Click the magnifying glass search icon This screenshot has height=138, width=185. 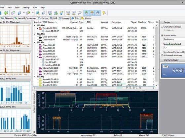tap(38, 13)
